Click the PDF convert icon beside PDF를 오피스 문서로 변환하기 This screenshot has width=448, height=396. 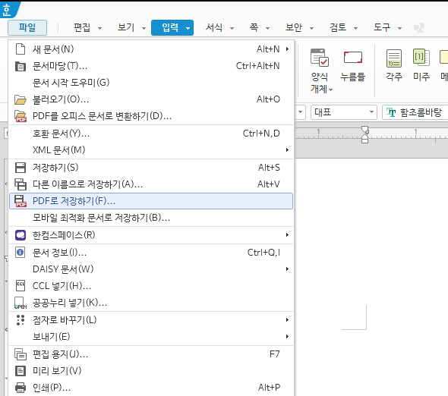(x=21, y=116)
